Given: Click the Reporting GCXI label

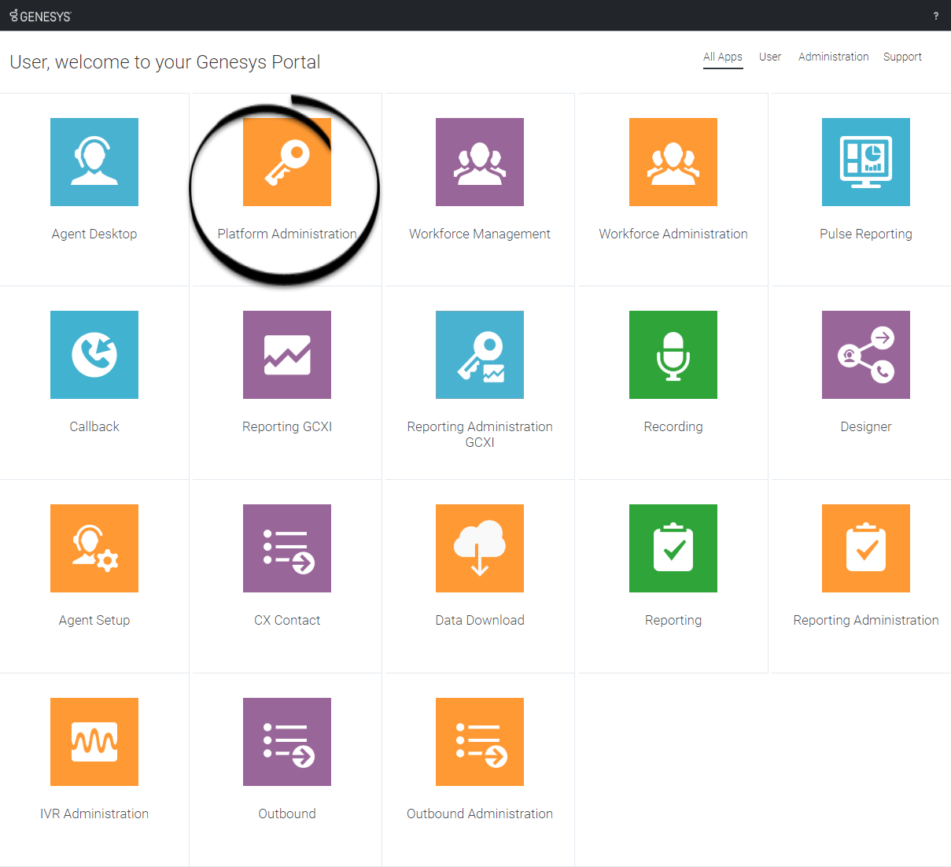Looking at the screenshot, I should 287,426.
